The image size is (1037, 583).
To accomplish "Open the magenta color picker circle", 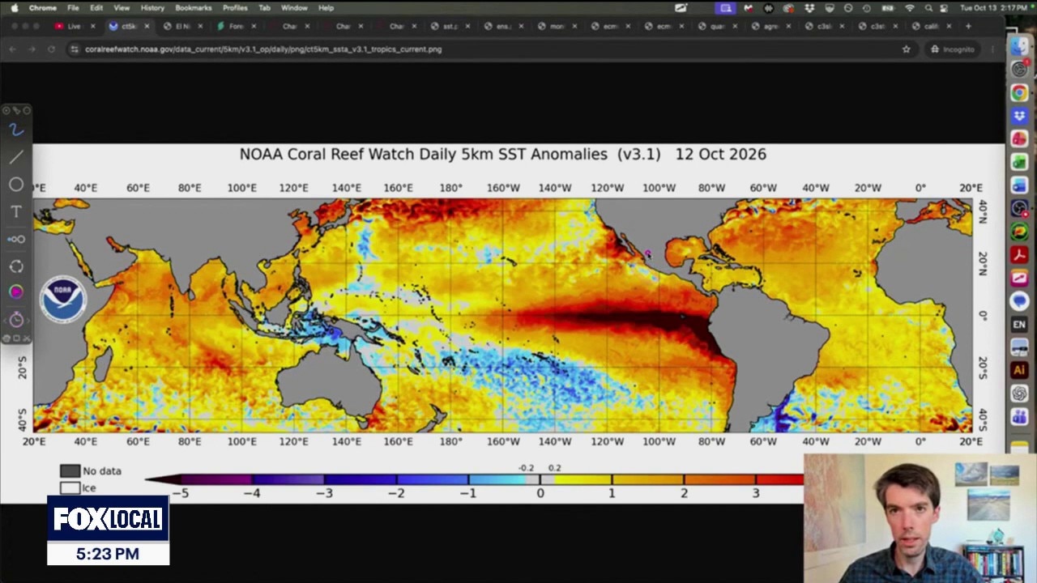I will click(16, 291).
